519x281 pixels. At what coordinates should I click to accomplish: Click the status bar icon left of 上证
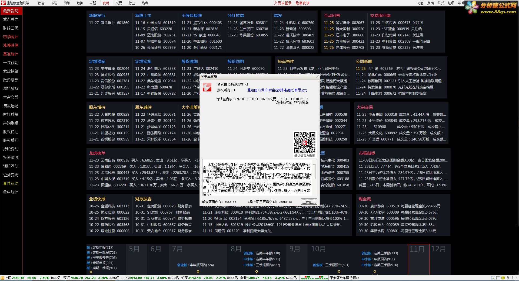pos(2,278)
